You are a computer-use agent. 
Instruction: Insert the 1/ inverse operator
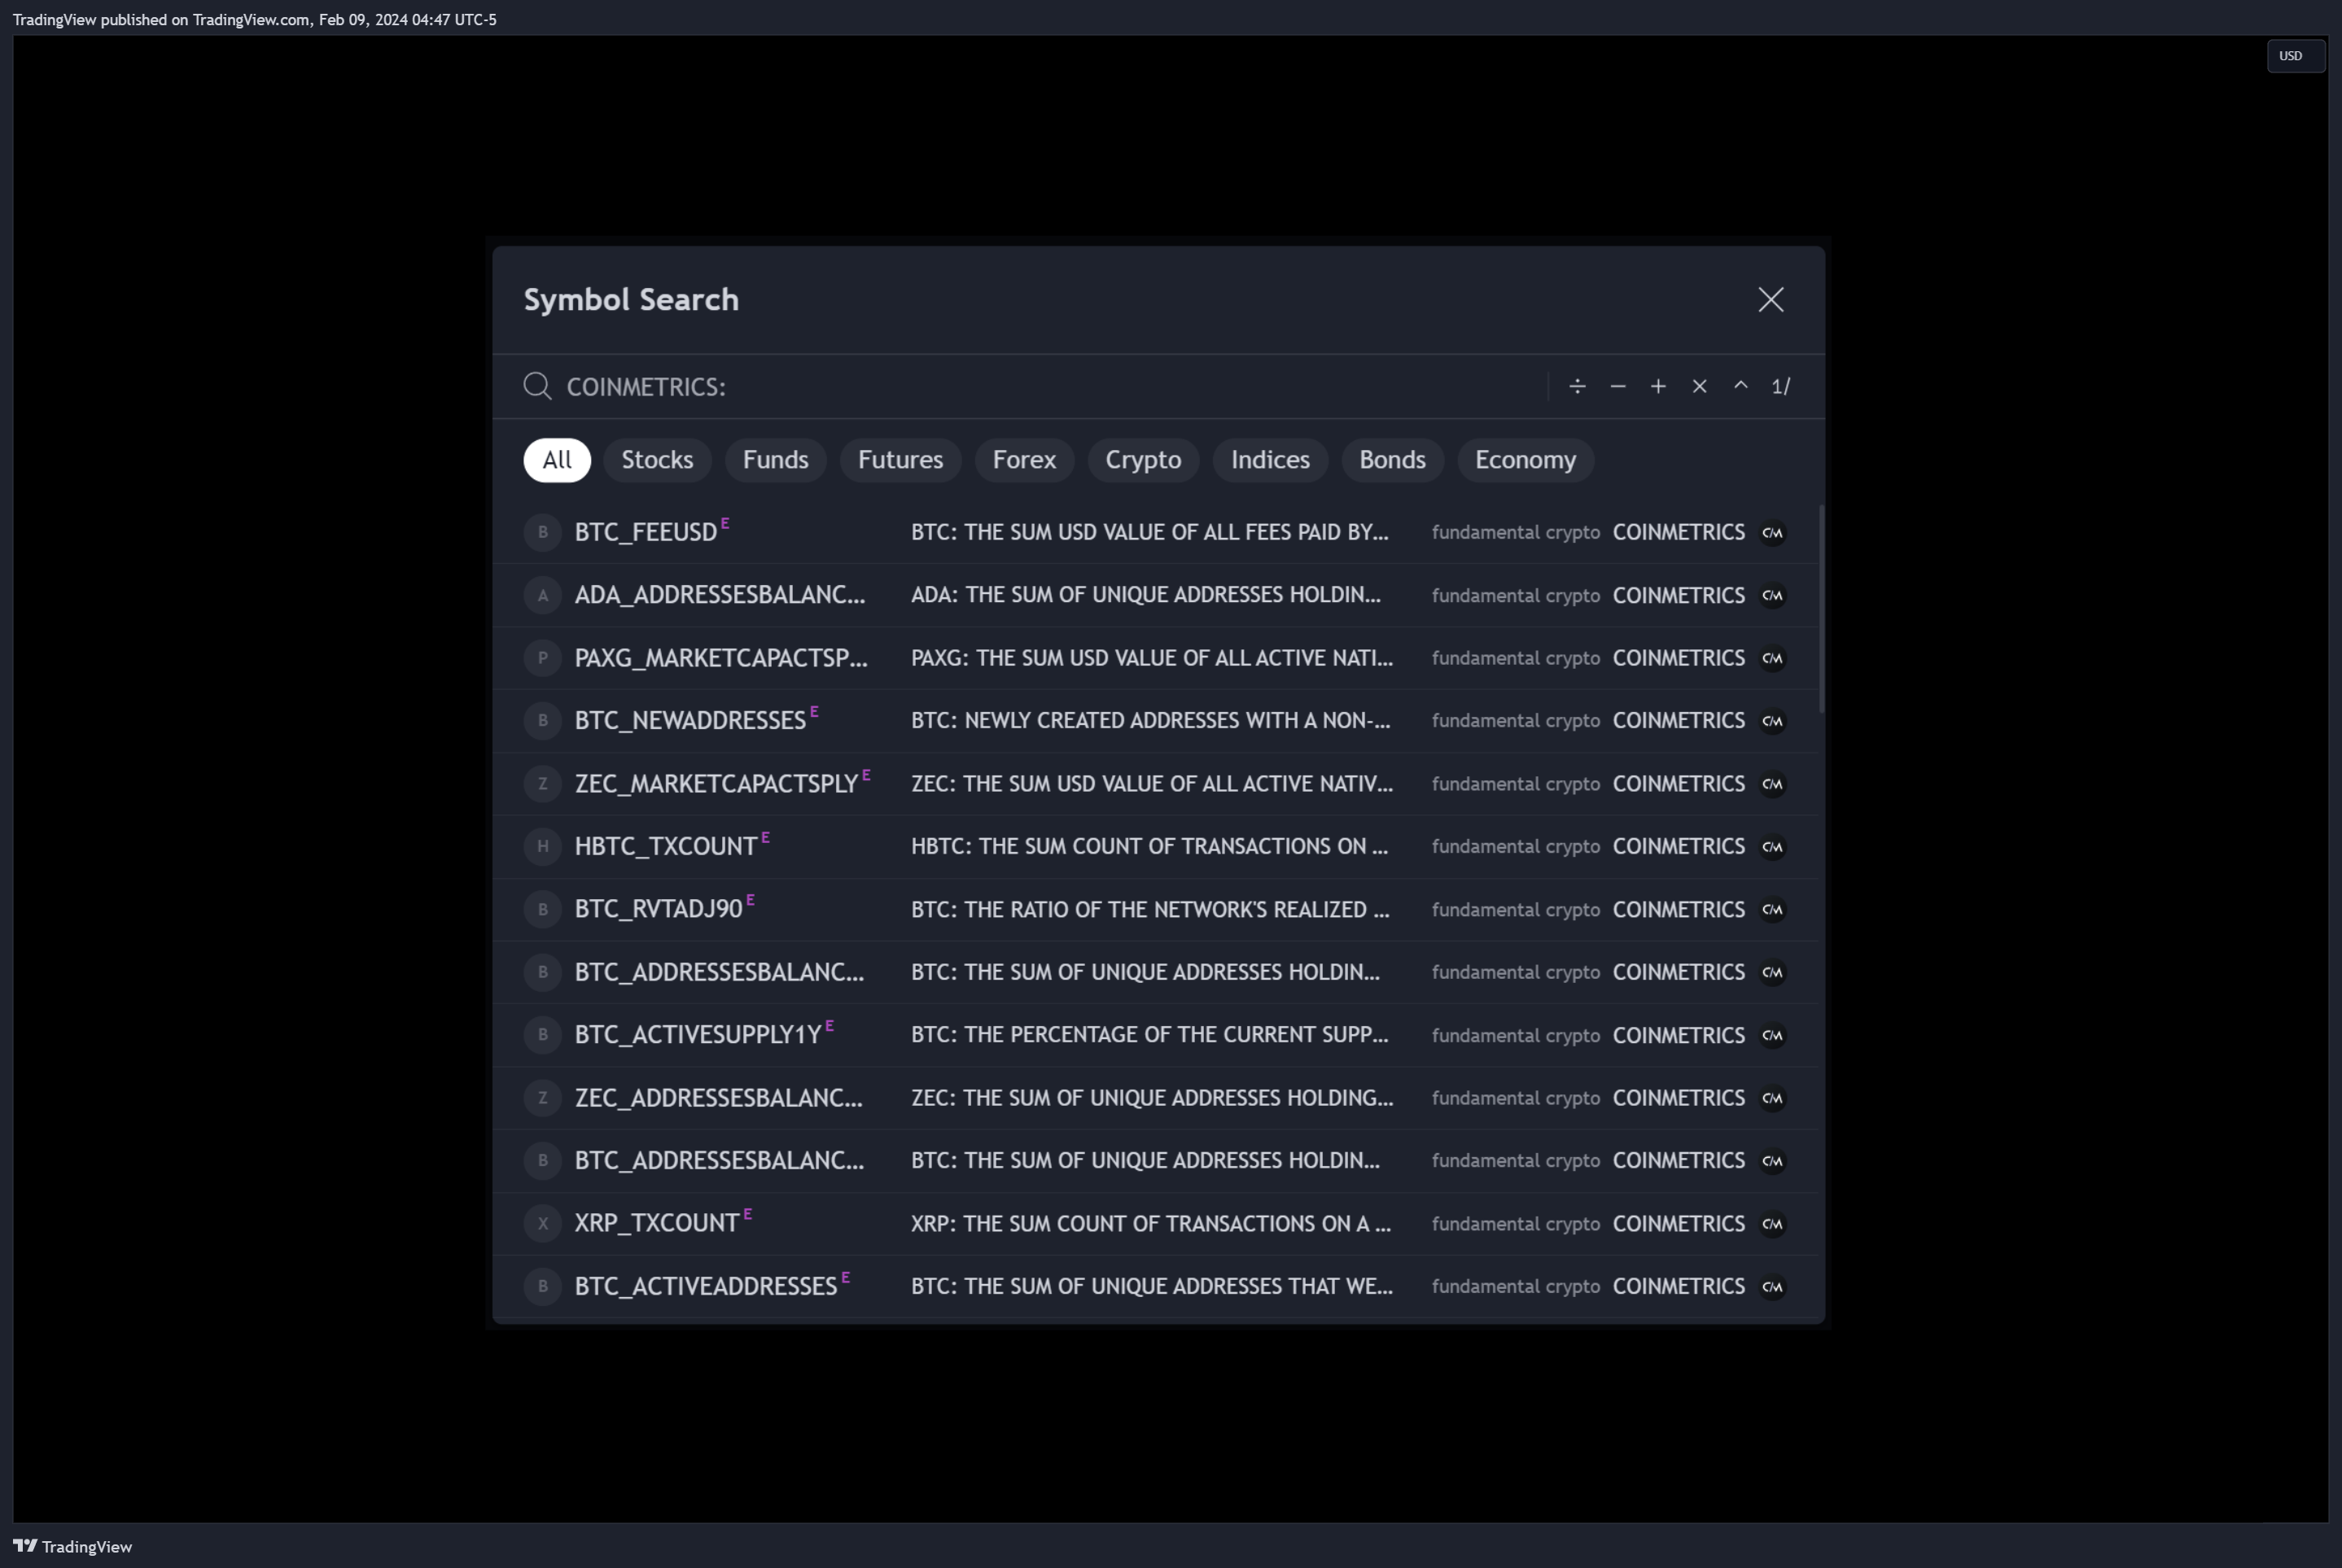[x=1781, y=386]
